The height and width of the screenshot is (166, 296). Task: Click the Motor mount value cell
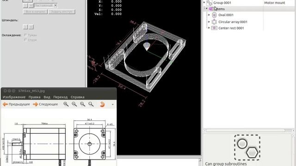coord(275,3)
